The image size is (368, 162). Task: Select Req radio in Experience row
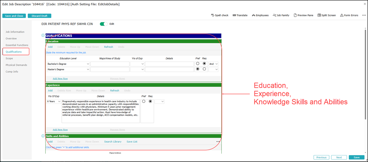[150, 101]
